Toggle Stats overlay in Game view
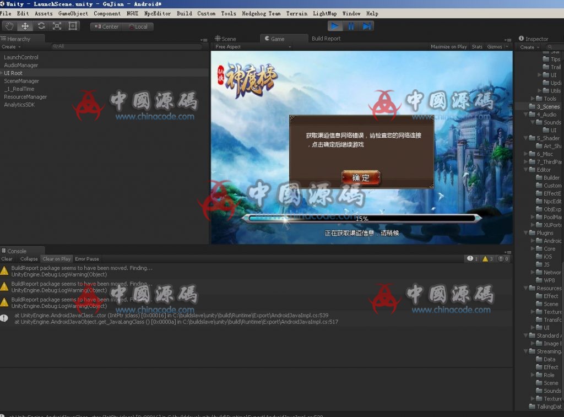This screenshot has height=417, width=564. tap(477, 47)
